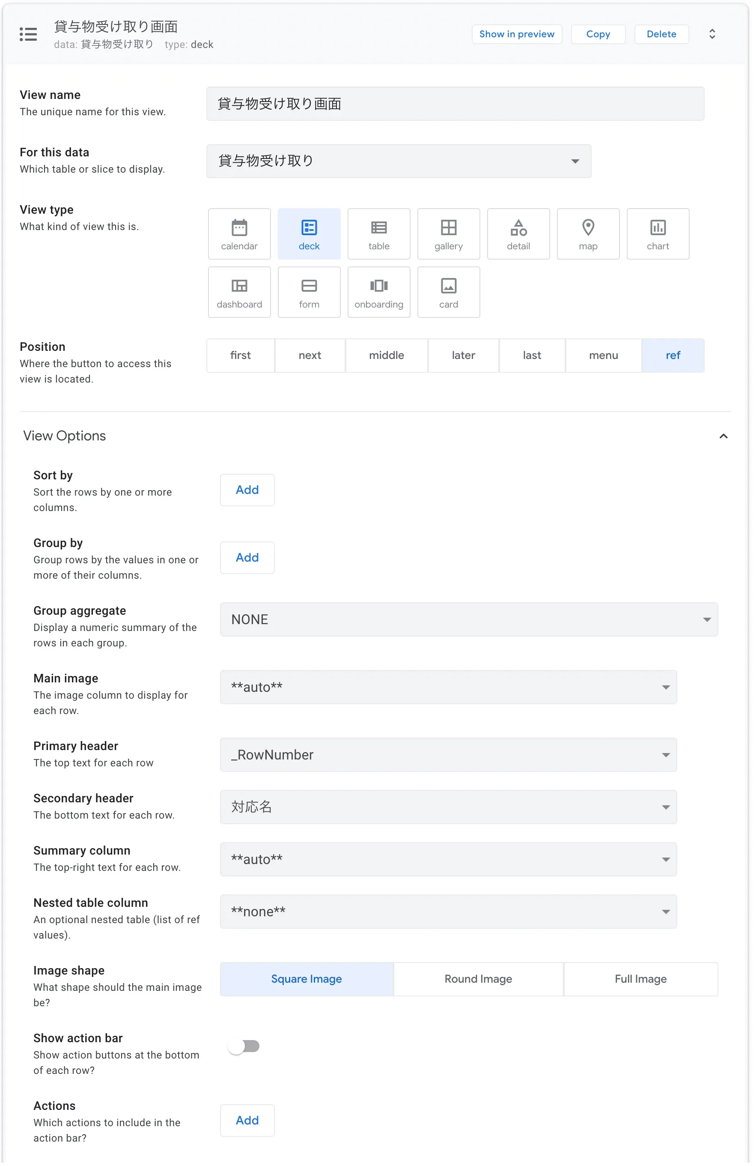This screenshot has width=756, height=1166.
Task: Collapse the View Options section
Action: click(x=723, y=436)
